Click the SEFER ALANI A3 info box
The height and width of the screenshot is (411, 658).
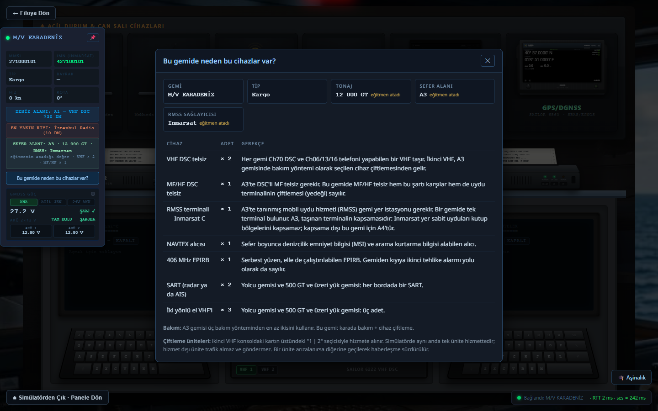[x=53, y=153]
